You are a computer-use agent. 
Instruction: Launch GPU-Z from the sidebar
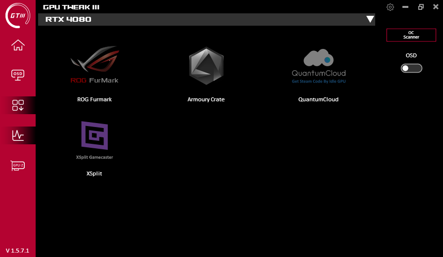pyautogui.click(x=18, y=165)
